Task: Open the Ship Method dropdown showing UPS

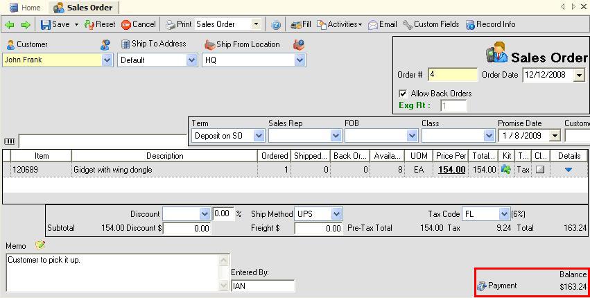Action: click(336, 214)
